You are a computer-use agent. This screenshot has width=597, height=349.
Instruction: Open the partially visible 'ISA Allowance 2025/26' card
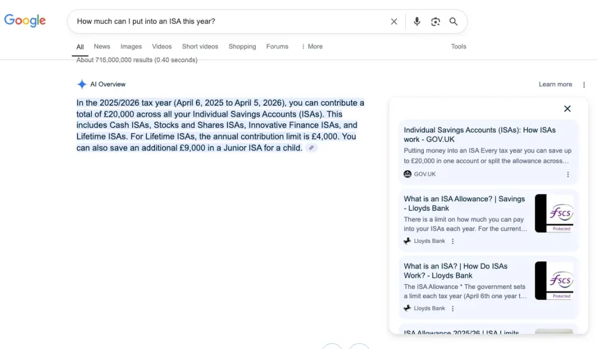(x=489, y=330)
